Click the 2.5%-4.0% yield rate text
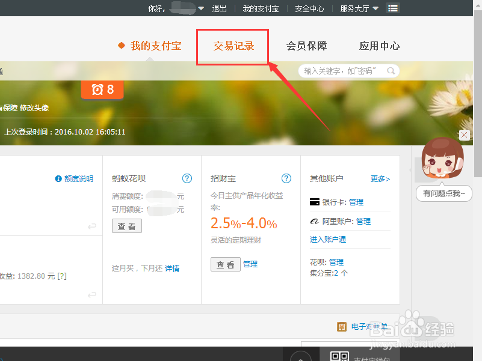Screen dimensions: 482x361 (244, 223)
